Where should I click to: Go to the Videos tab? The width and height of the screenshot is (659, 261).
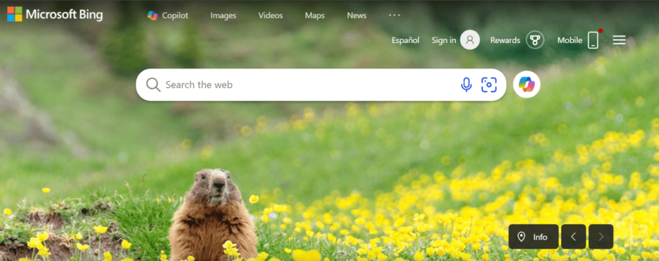pos(270,15)
